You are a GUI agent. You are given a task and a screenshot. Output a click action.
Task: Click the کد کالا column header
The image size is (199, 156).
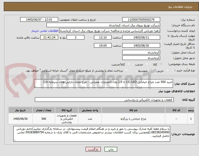click(x=176, y=110)
